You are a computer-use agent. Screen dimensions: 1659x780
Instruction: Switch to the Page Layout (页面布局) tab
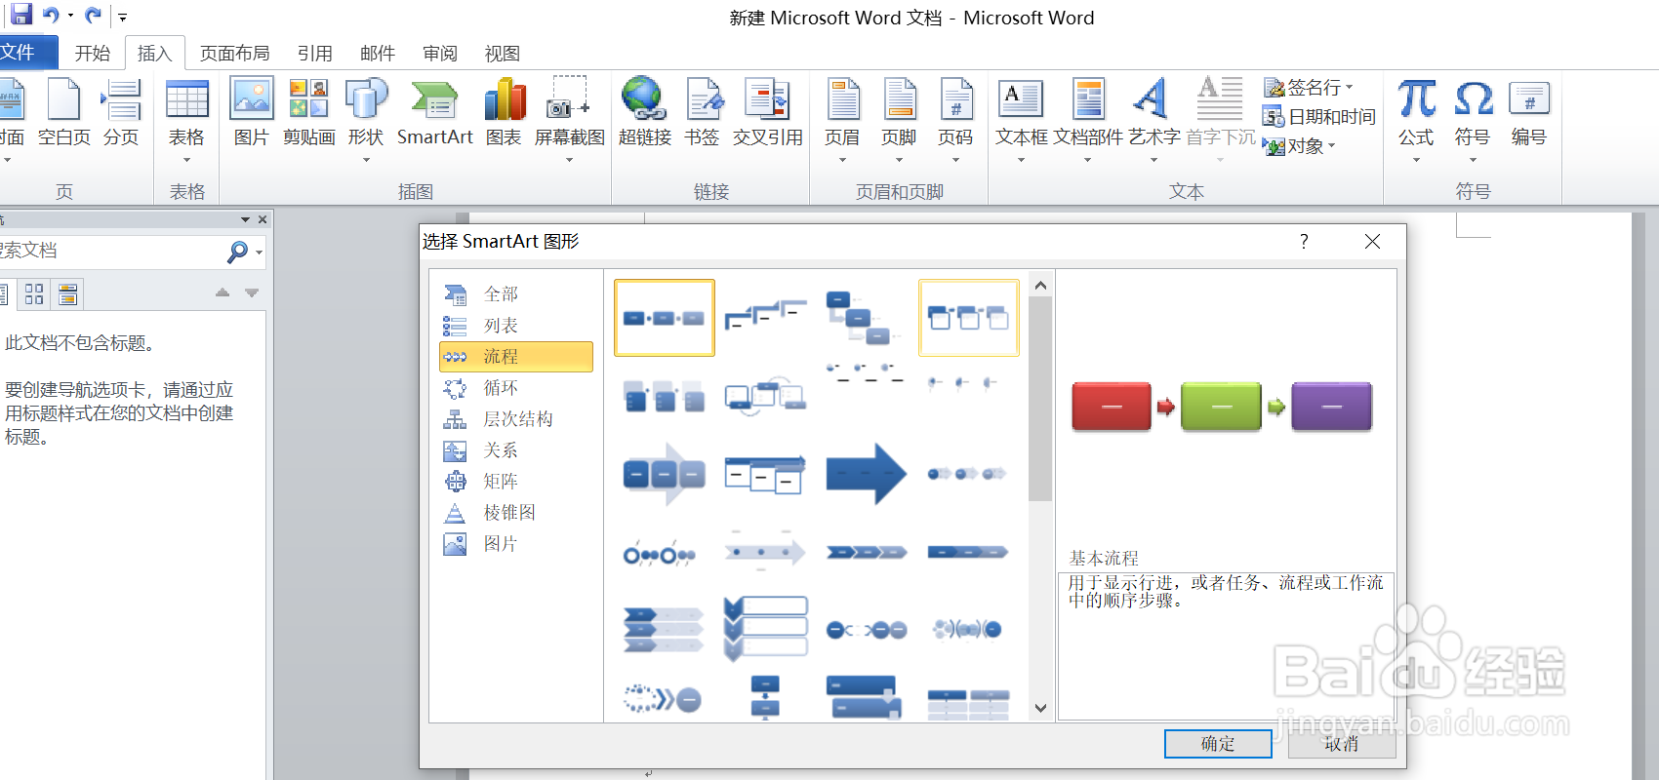[x=234, y=54]
